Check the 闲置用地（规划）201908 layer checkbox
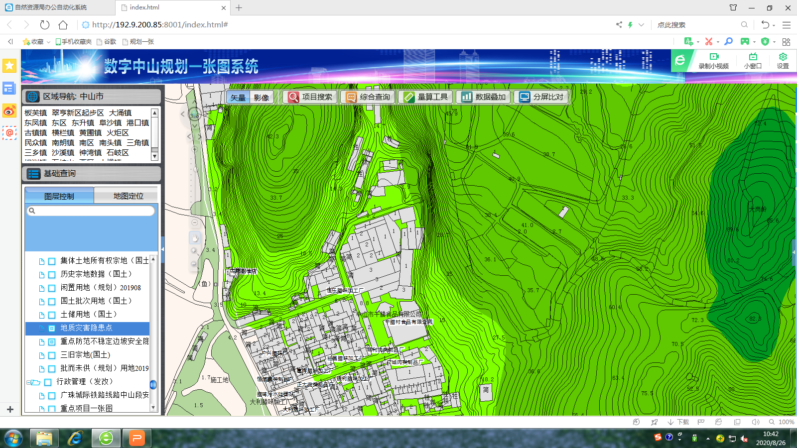 click(x=52, y=288)
